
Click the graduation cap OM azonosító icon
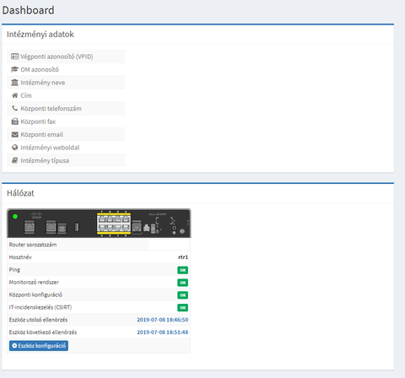14,69
